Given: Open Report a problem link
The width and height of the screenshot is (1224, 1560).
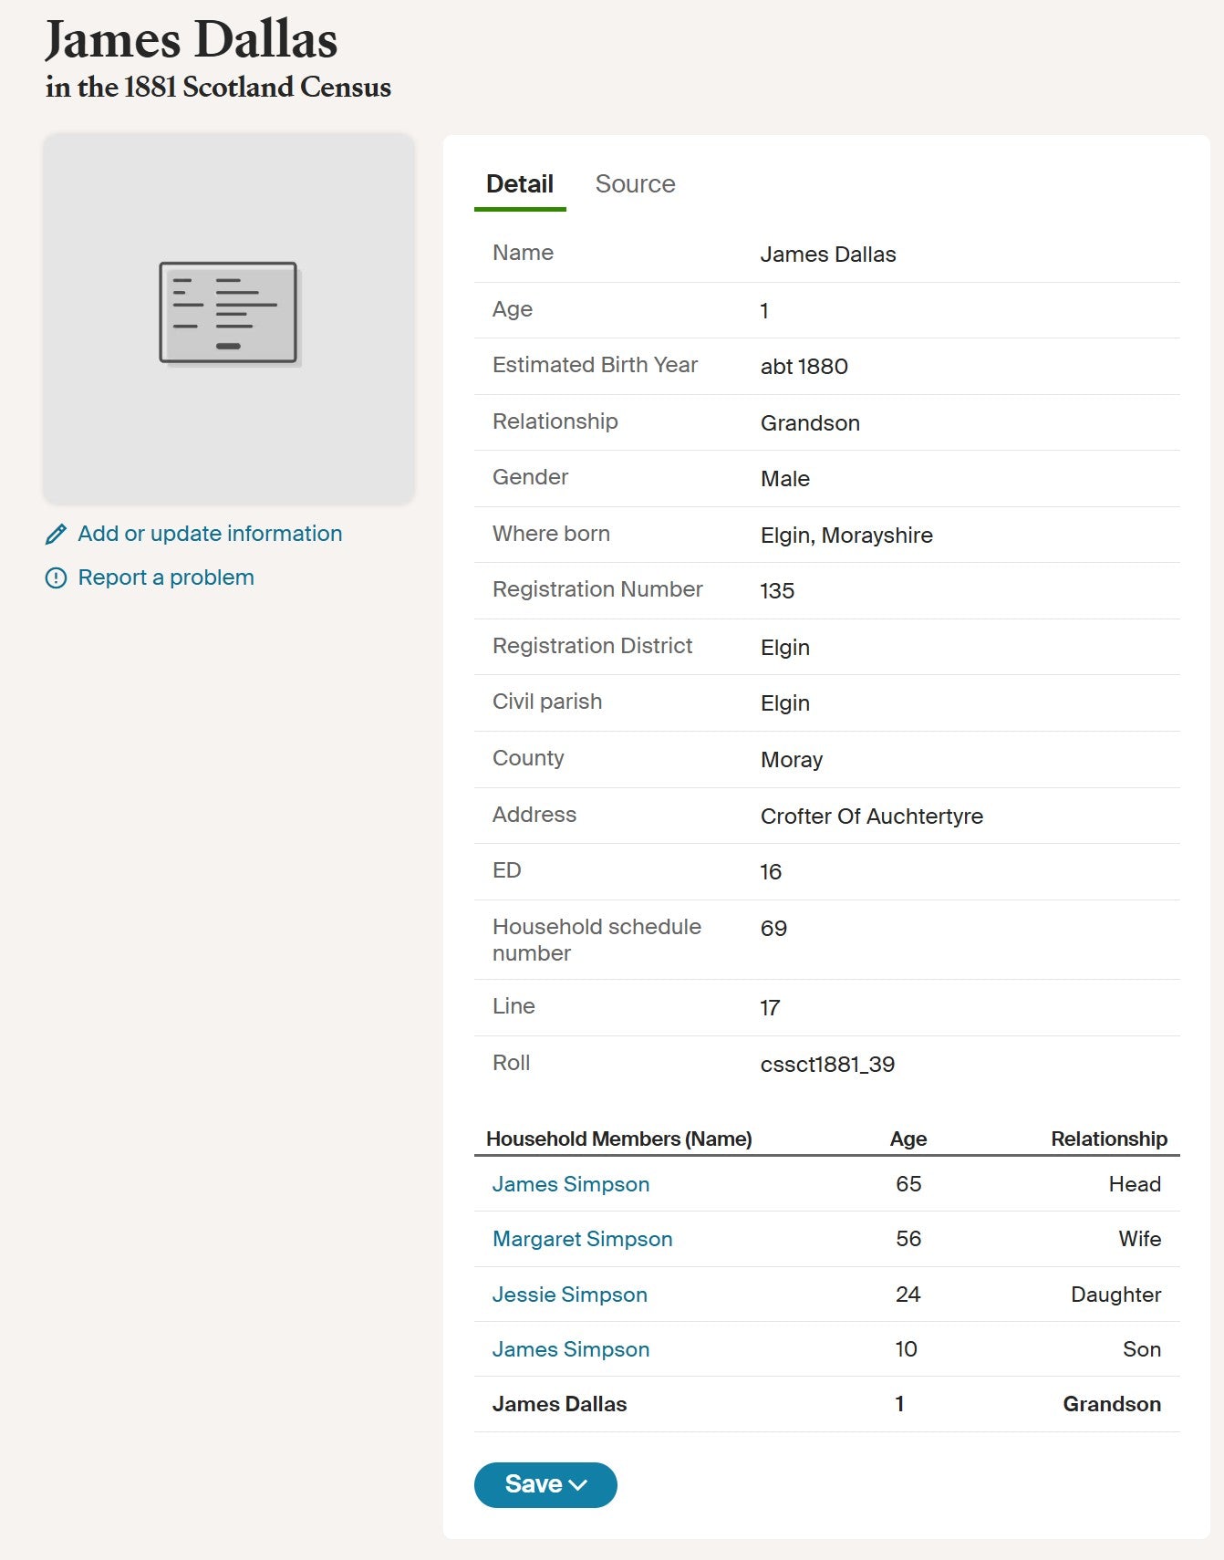Looking at the screenshot, I should coord(166,577).
